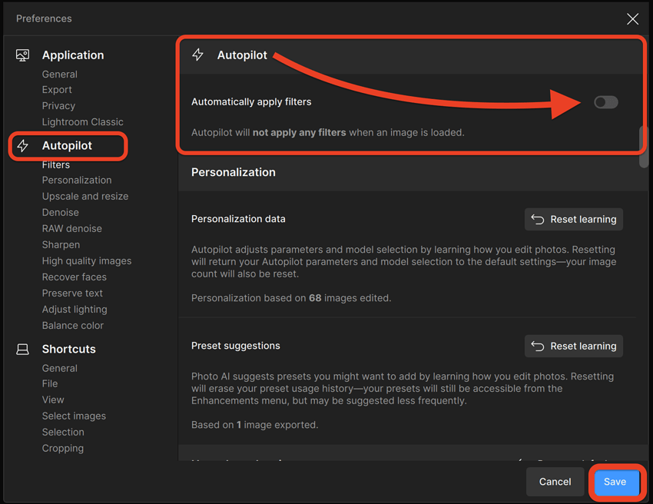Select Recover faces in sidebar
The image size is (653, 504).
[74, 277]
